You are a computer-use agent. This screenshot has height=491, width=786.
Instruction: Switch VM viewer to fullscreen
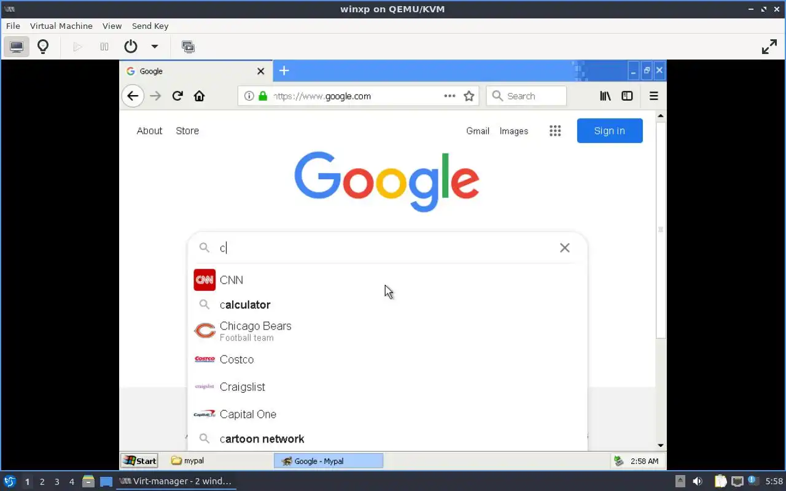point(769,47)
